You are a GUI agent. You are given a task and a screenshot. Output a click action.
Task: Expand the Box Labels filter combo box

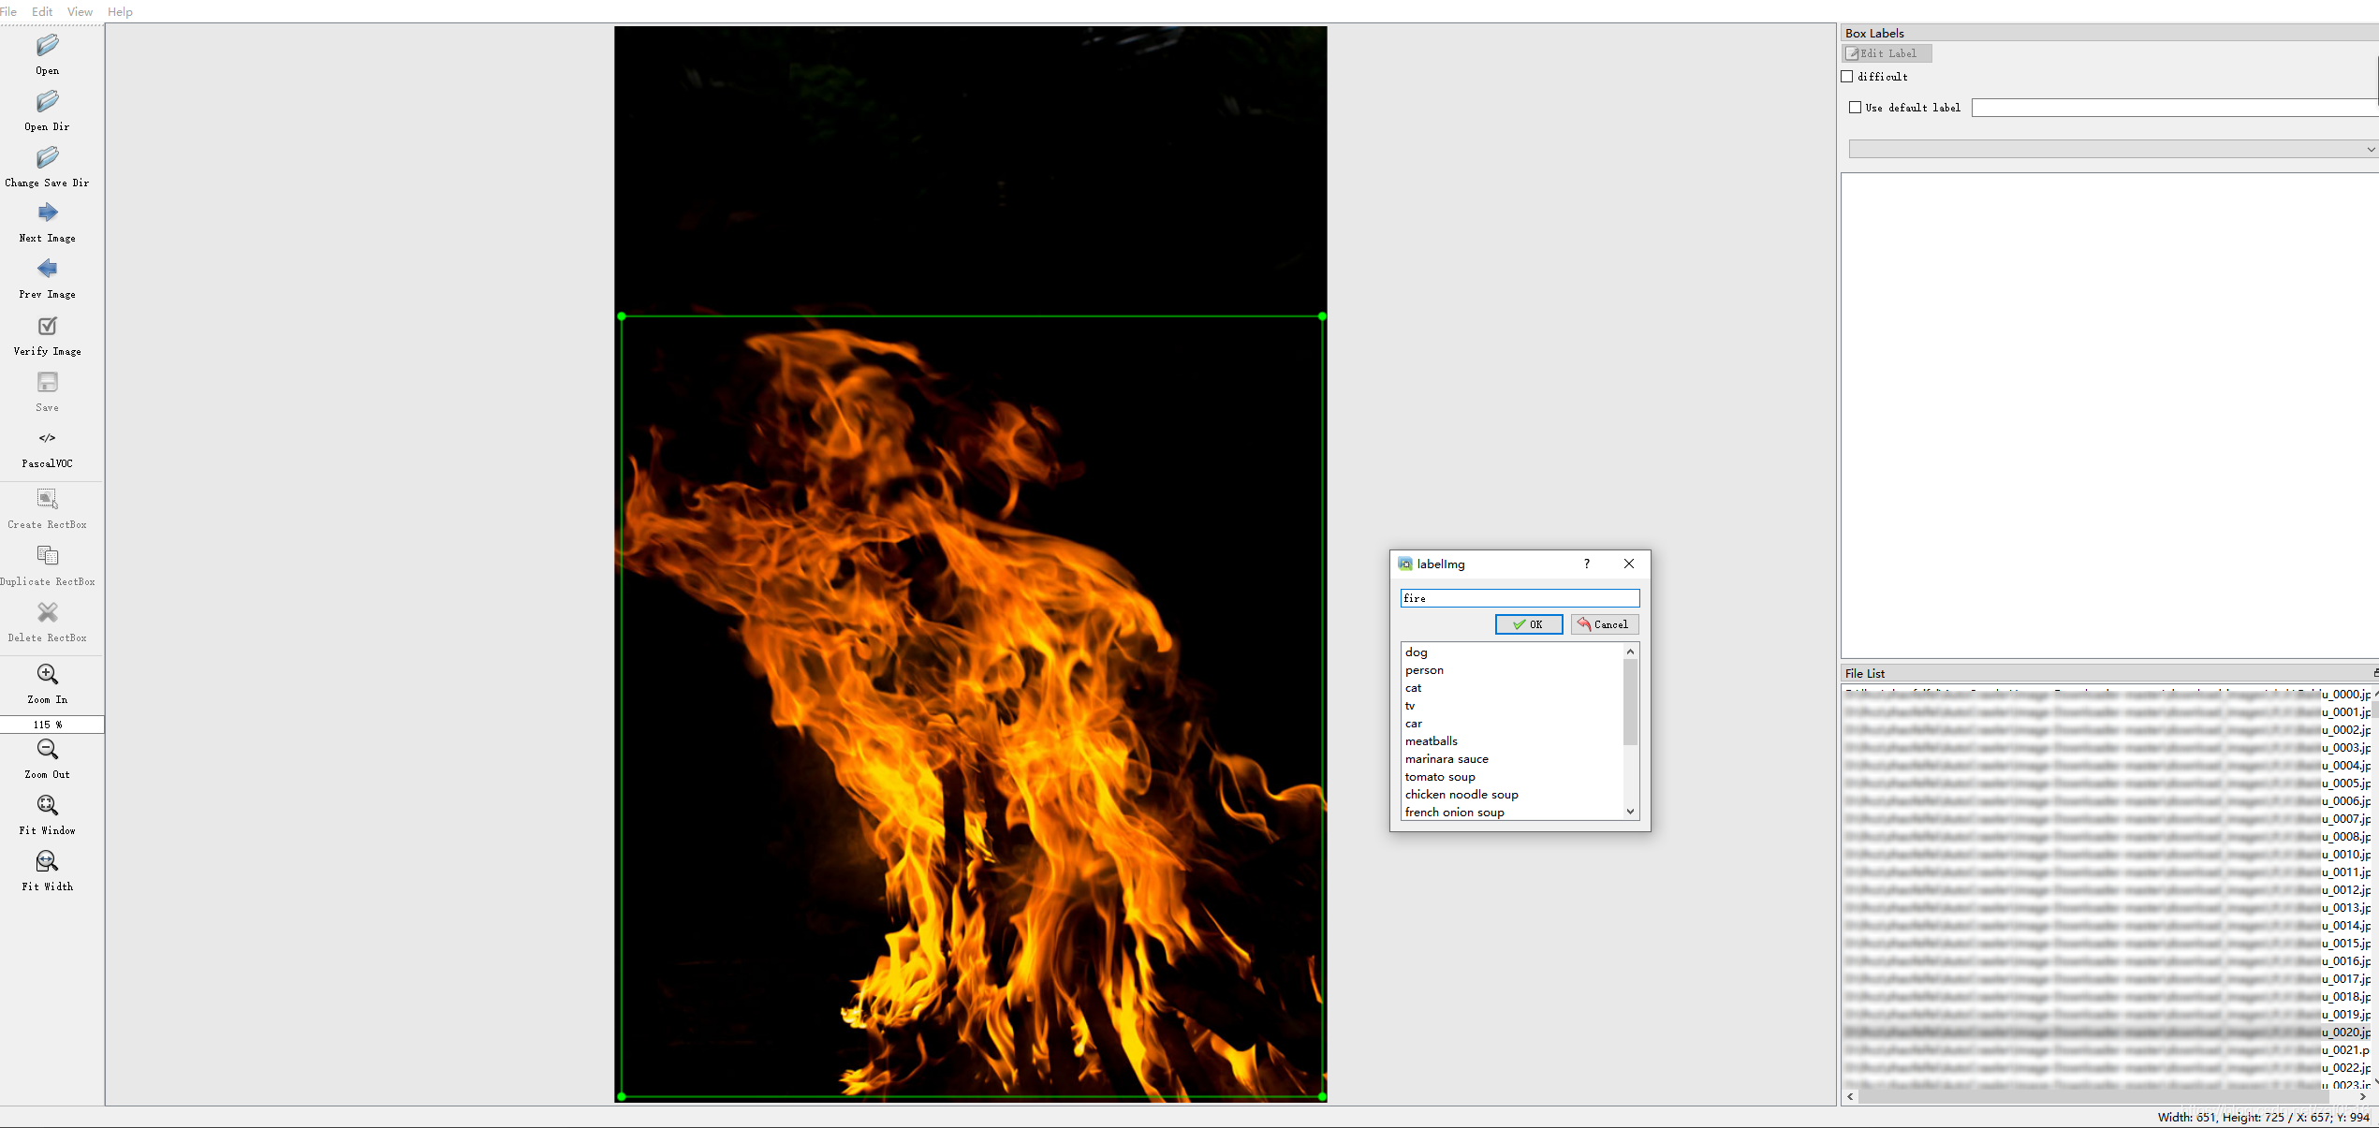click(x=2111, y=149)
